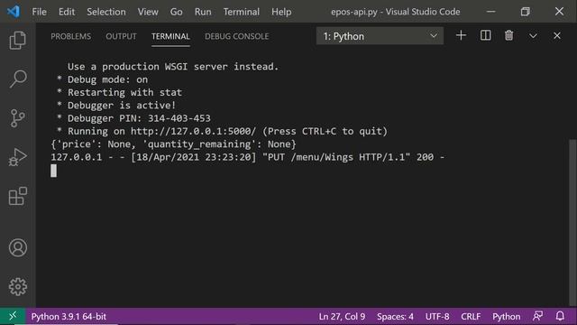Open the Selection menu
Image resolution: width=577 pixels, height=325 pixels.
point(106,12)
